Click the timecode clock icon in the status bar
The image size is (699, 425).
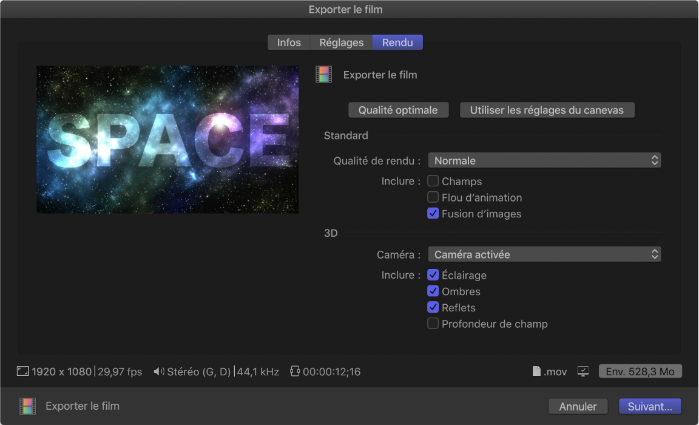[295, 371]
